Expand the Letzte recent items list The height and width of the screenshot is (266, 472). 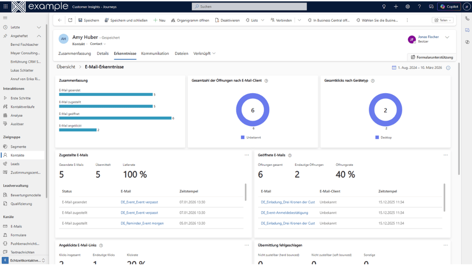[x=39, y=27]
